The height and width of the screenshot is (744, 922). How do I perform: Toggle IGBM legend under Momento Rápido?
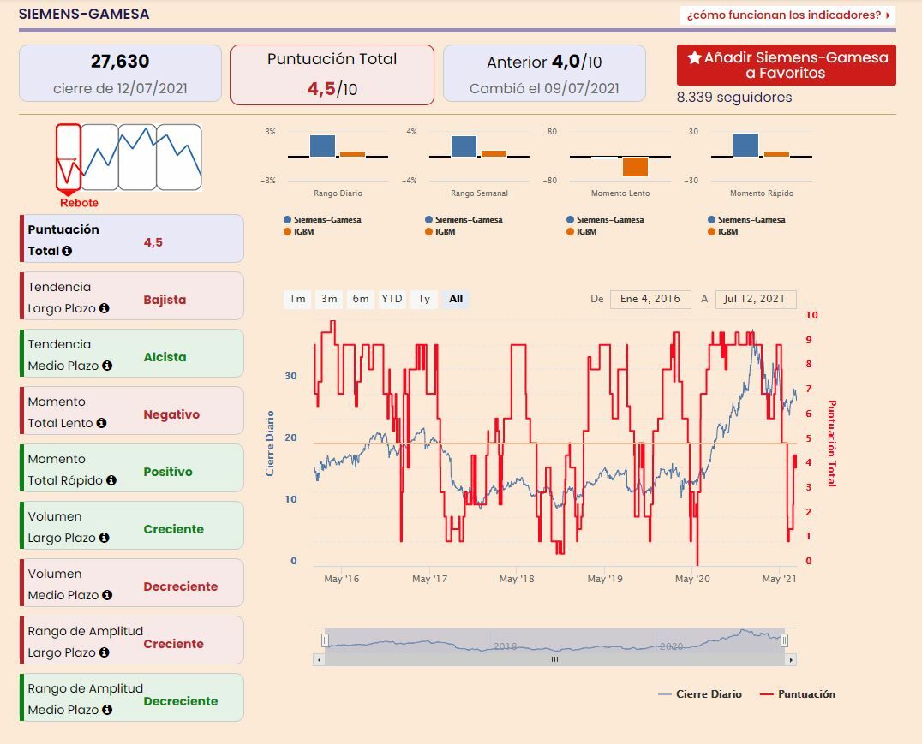722,231
